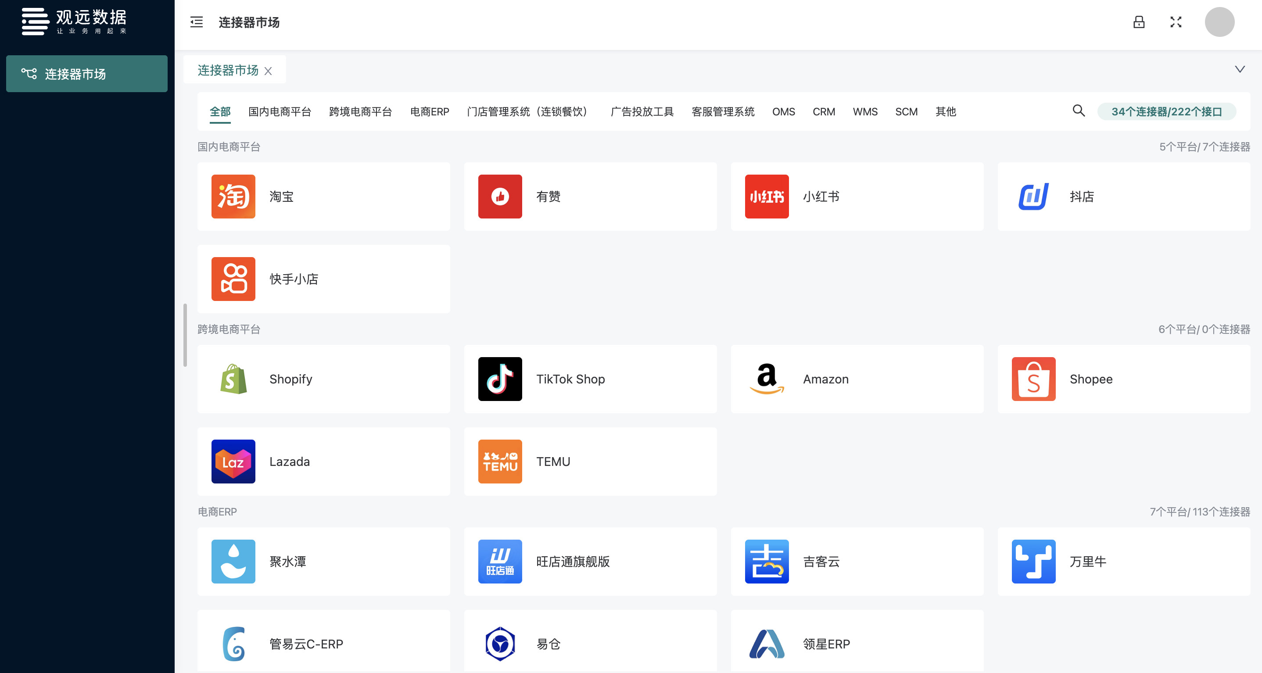The width and height of the screenshot is (1262, 673).
Task: Click the Amazon logo icon
Action: tap(767, 379)
